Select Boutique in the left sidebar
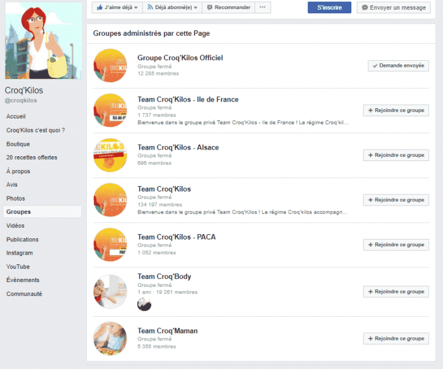The image size is (443, 369). [18, 144]
